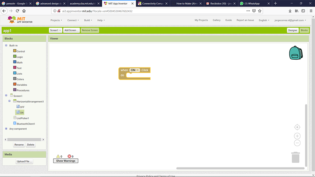Viewport: 315px width, 177px height.
Task: Open the account email dropdown
Action: (x=290, y=20)
